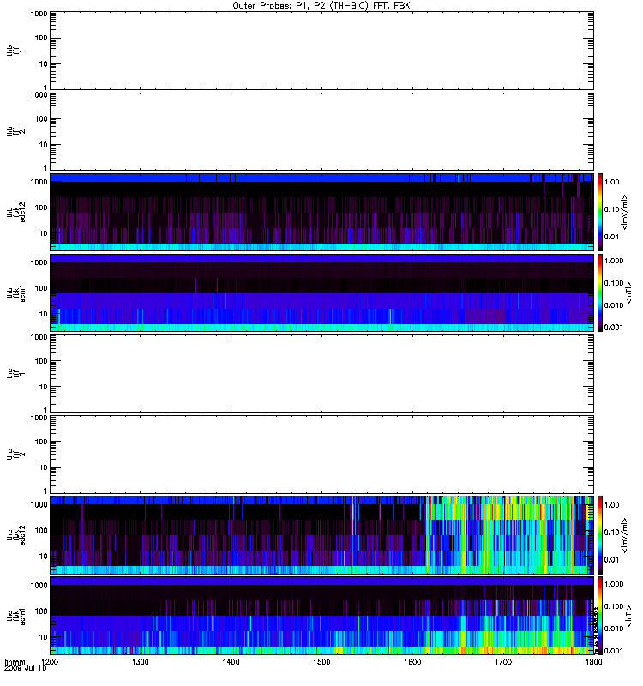The image size is (643, 686).
Task: Click the 1800 time axis label
Action: pyautogui.click(x=593, y=661)
